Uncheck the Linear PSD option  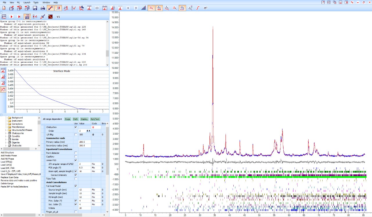click(x=76, y=160)
